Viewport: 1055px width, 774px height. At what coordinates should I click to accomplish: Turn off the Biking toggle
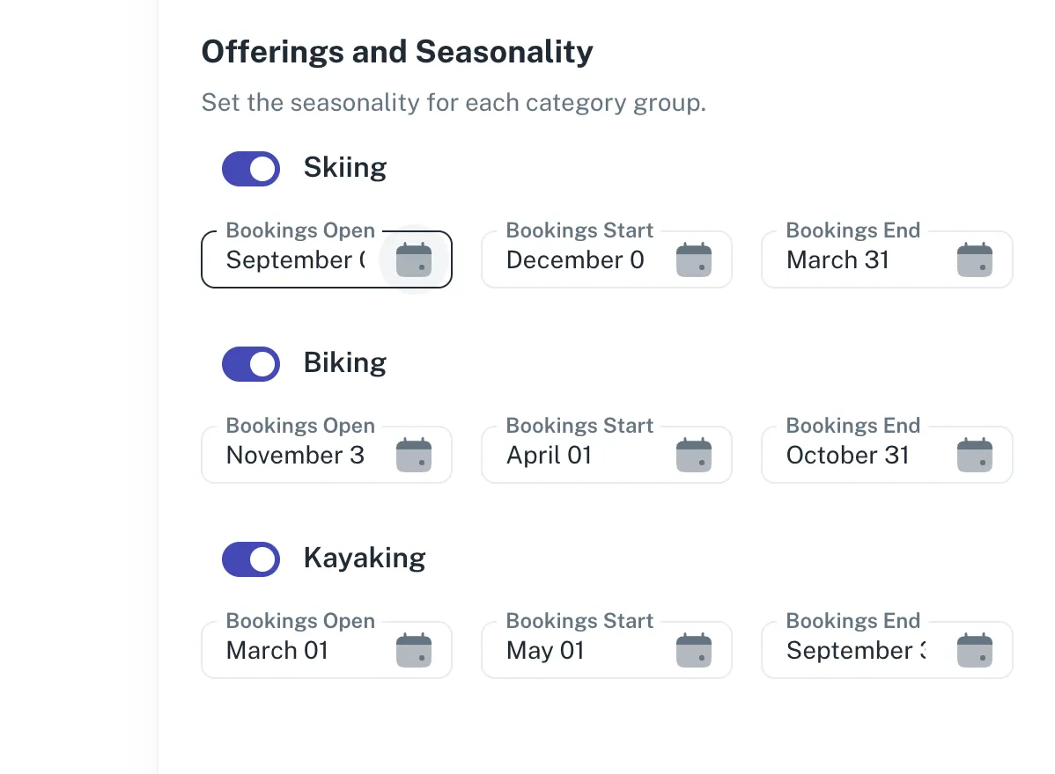[251, 364]
